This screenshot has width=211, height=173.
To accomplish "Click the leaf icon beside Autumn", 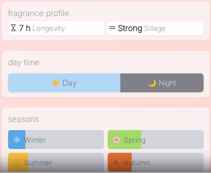I will (x=117, y=163).
